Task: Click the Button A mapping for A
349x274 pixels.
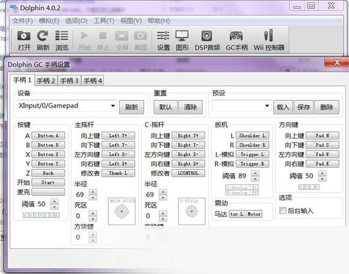Action: coord(48,136)
